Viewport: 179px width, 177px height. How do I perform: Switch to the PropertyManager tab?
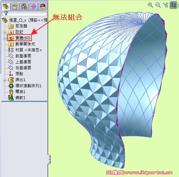pyautogui.click(x=15, y=6)
